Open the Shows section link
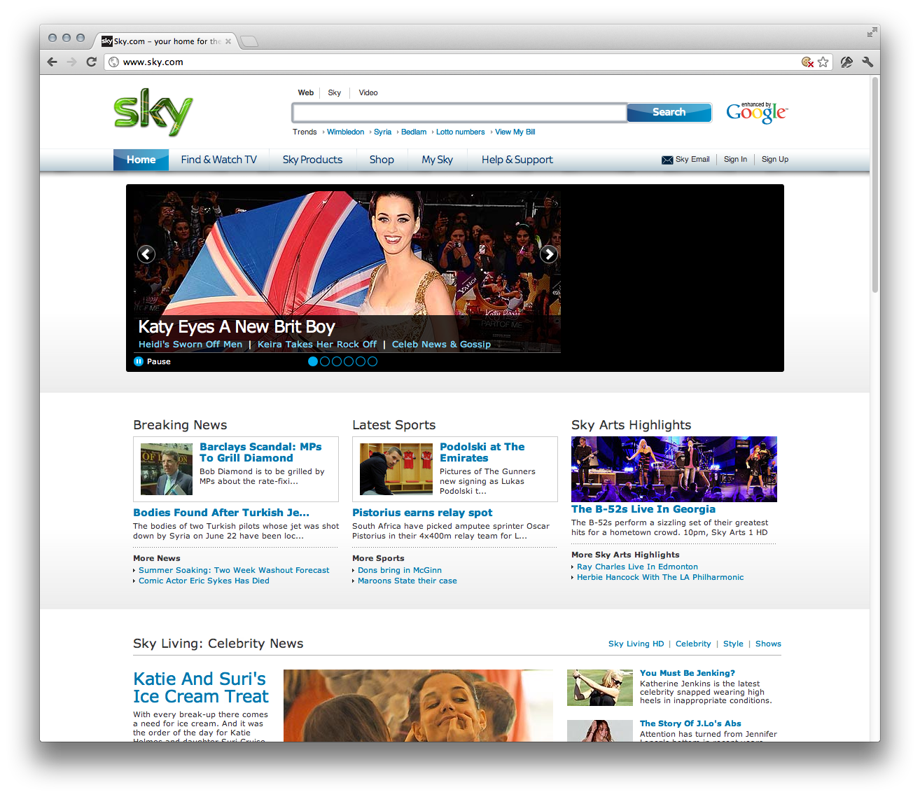Screen dimensions: 920x797 (768, 644)
